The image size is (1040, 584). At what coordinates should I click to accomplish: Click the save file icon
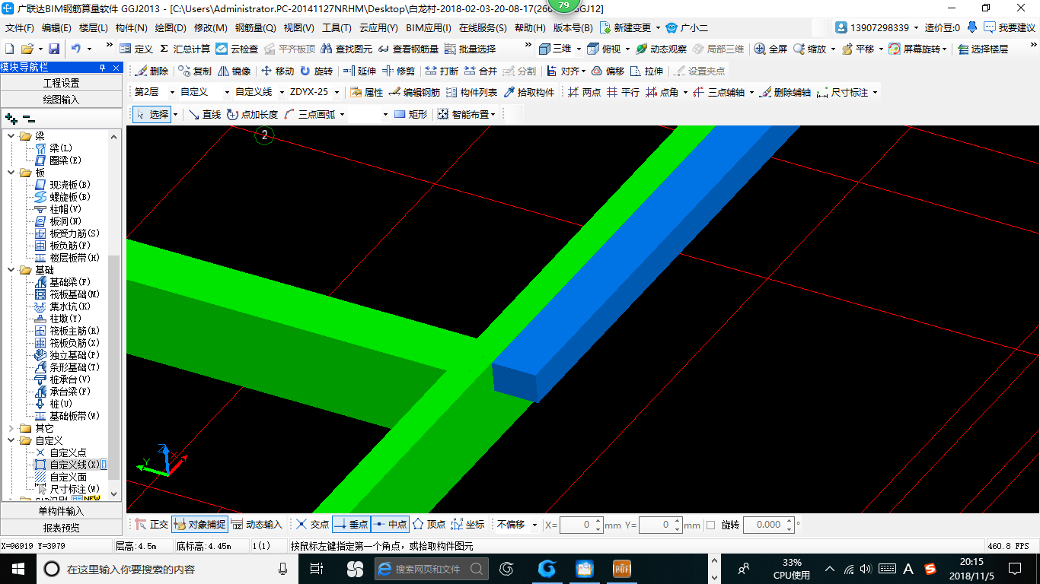pos(54,49)
